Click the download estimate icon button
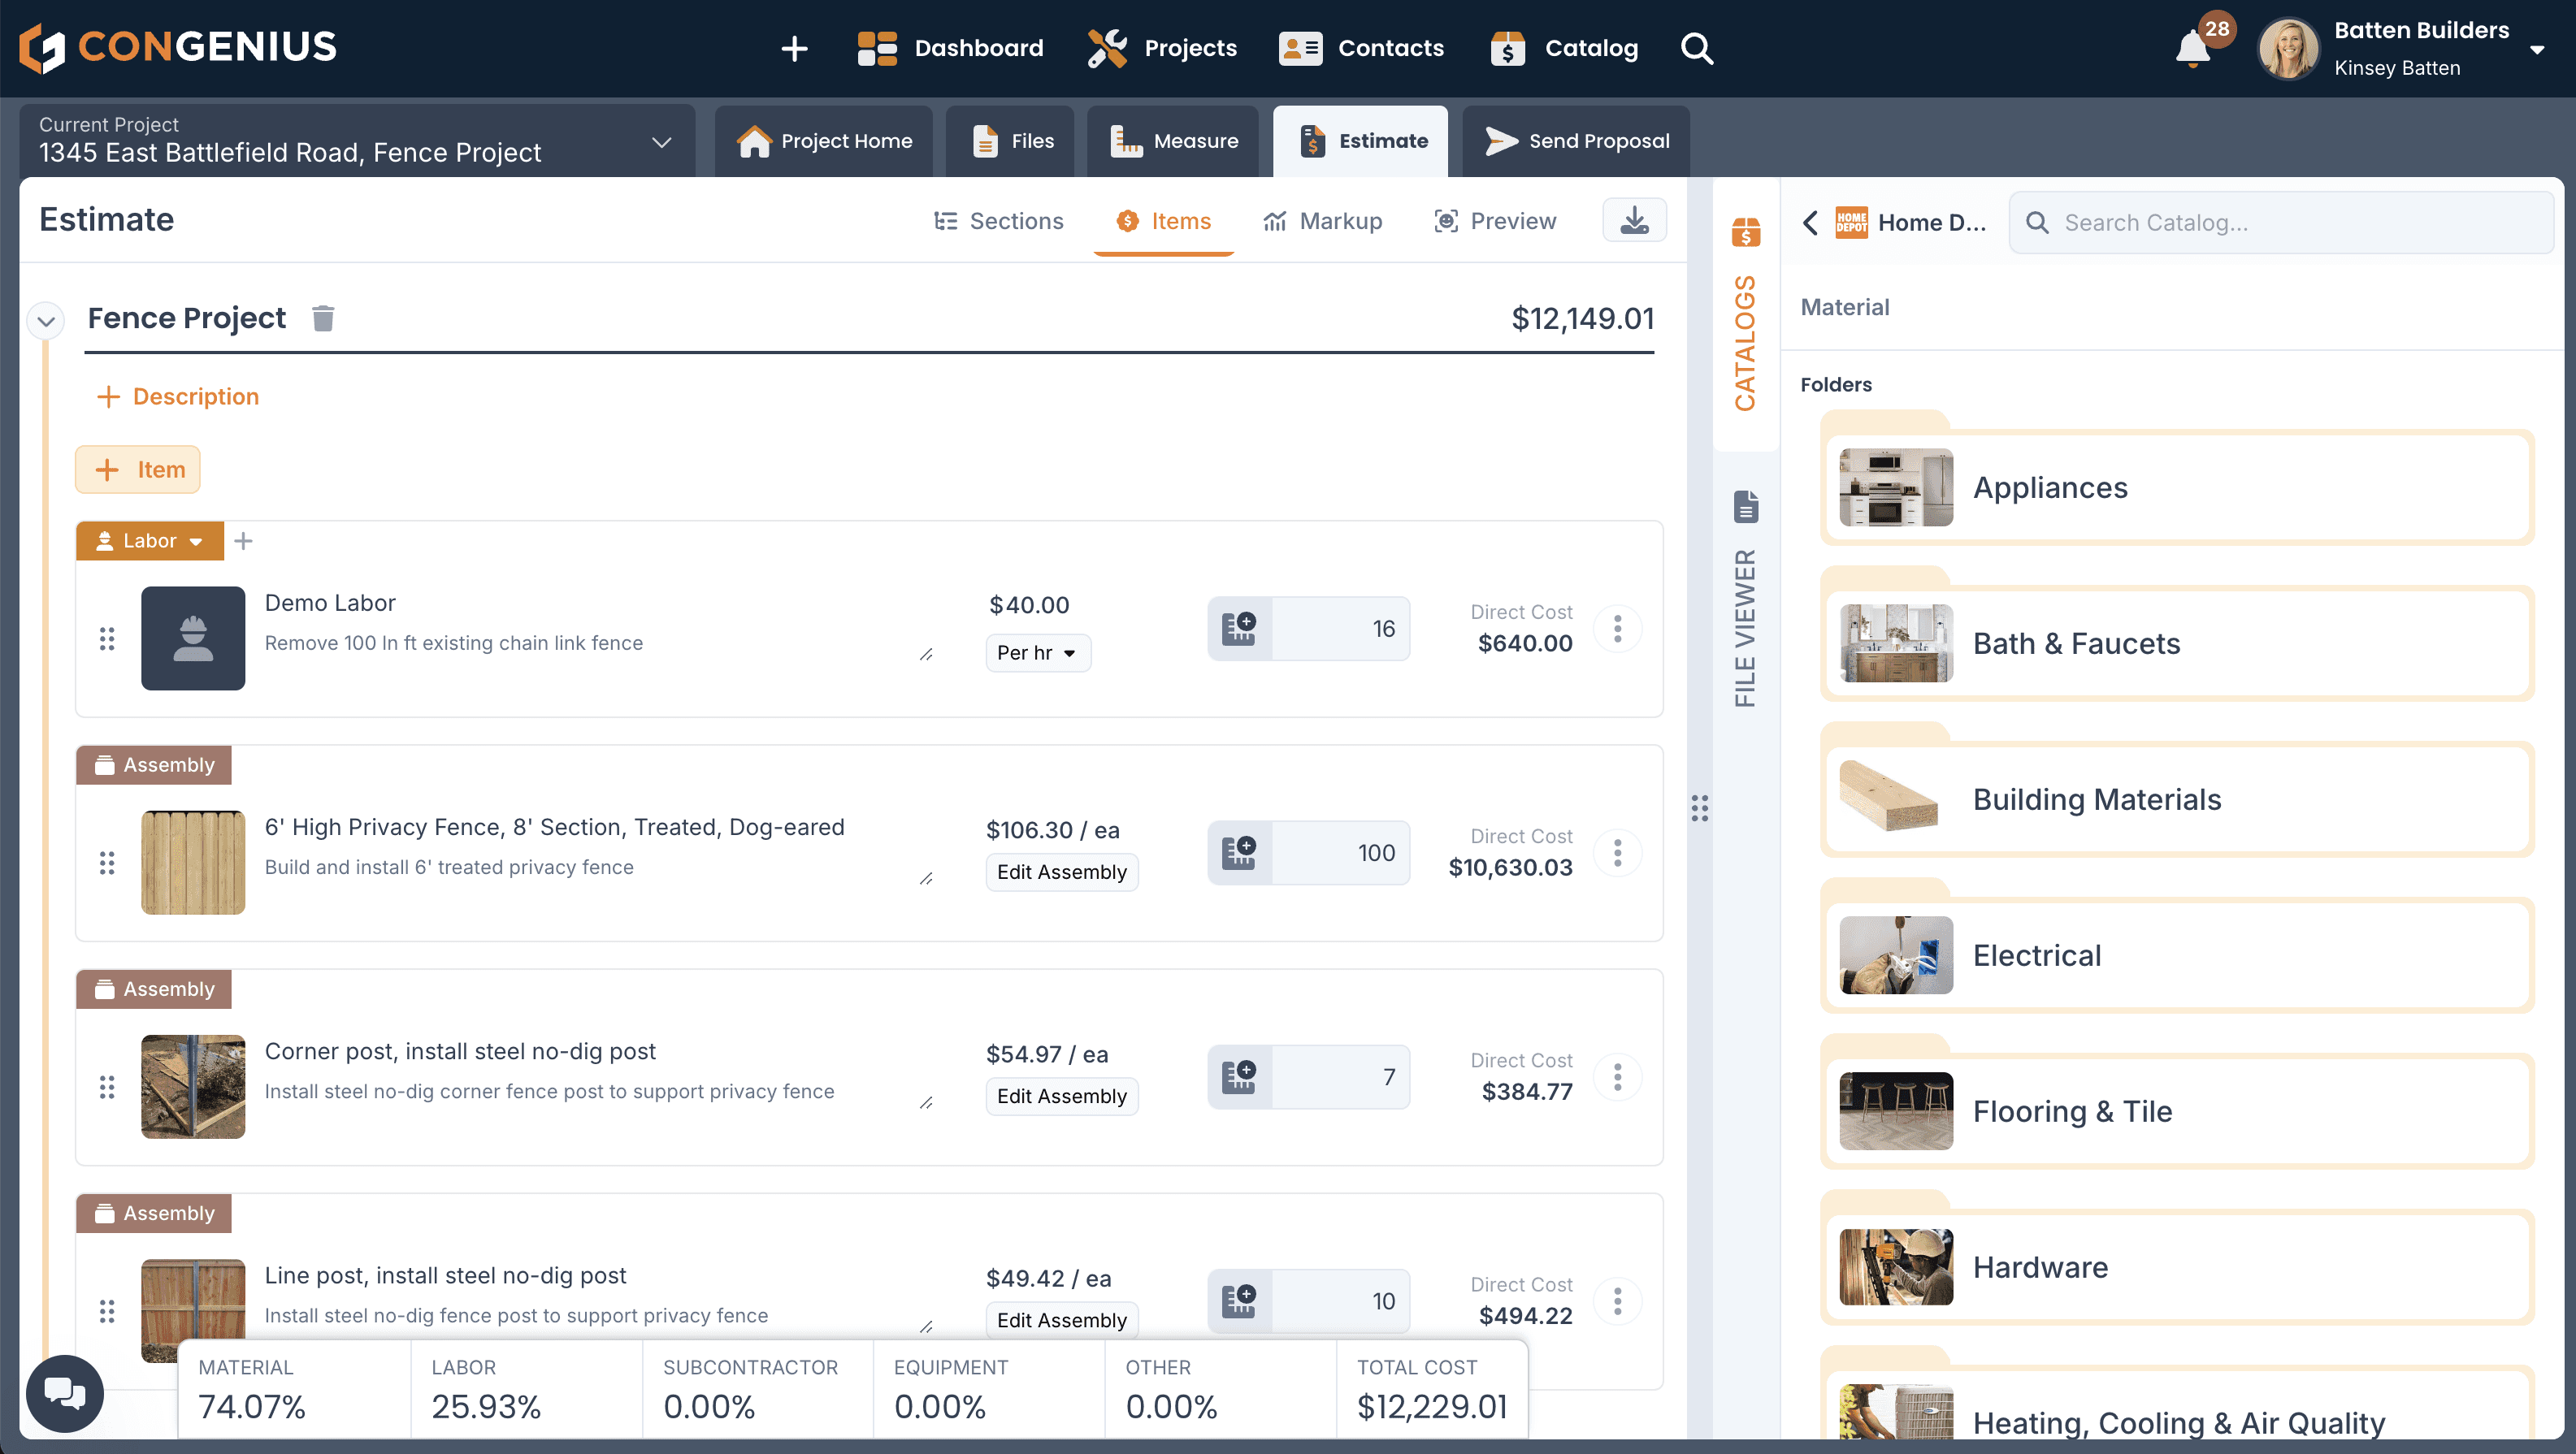Image resolution: width=2576 pixels, height=1454 pixels. (x=1634, y=220)
